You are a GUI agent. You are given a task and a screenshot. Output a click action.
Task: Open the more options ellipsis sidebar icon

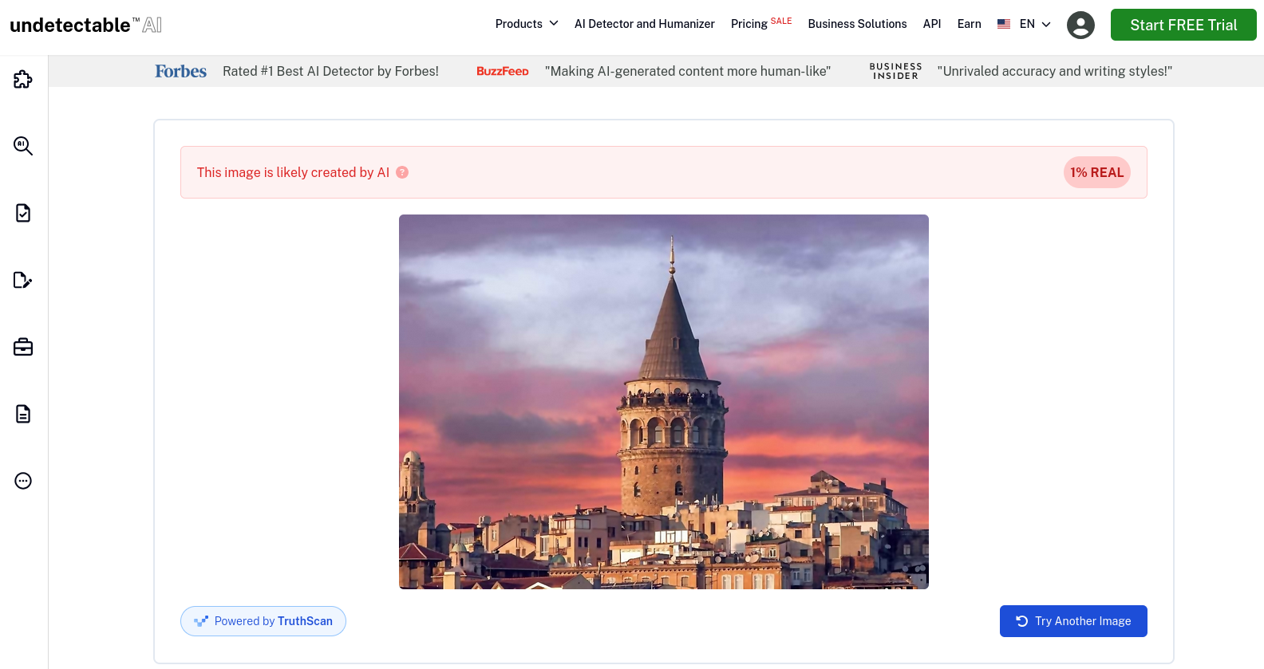point(23,481)
